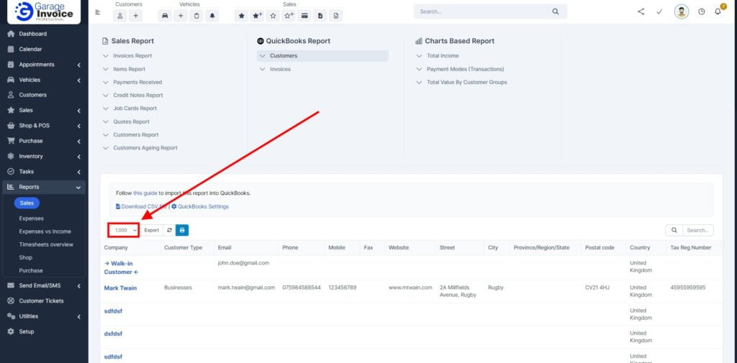Open the Customers Ageing Report
This screenshot has width=737, height=363.
click(x=145, y=147)
